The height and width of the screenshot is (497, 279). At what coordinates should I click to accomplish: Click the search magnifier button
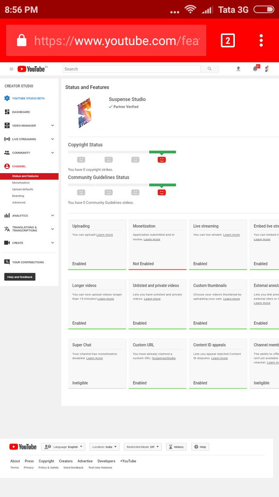(x=210, y=69)
